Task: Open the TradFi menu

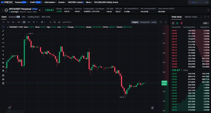Action: coord(36,2)
